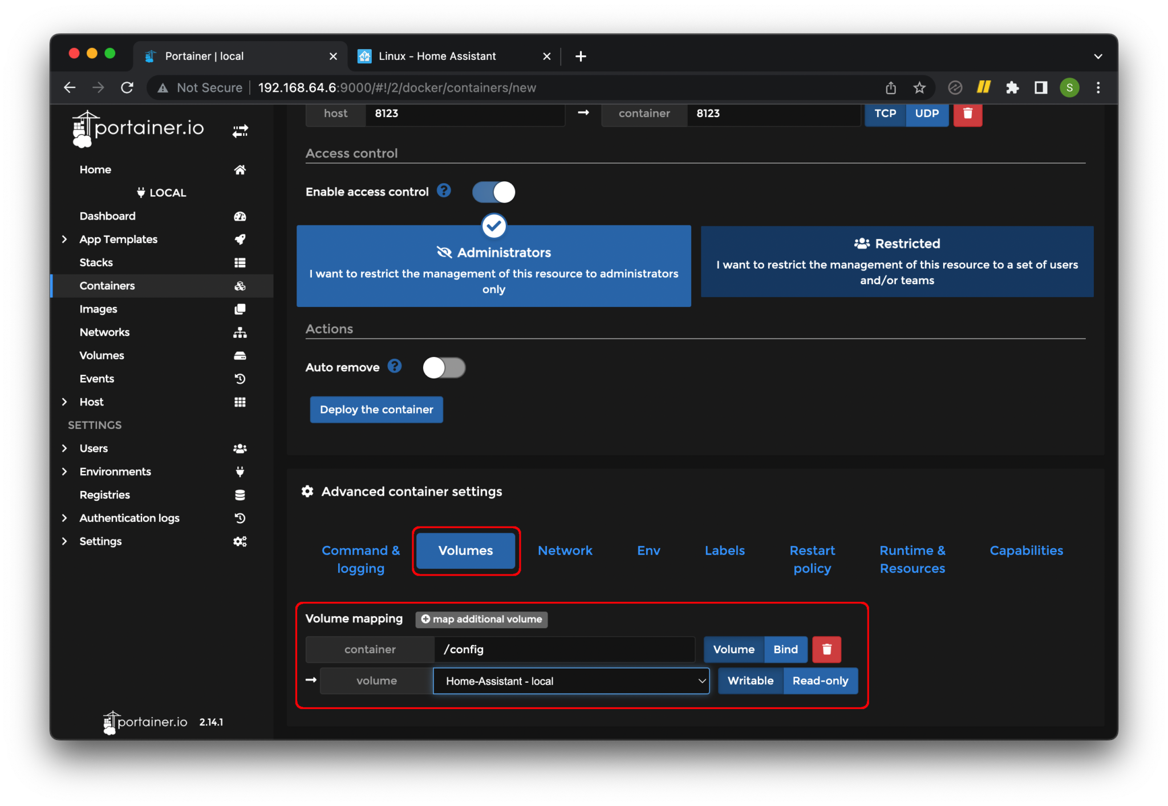
Task: Expand the Users chevron
Action: pyautogui.click(x=64, y=448)
